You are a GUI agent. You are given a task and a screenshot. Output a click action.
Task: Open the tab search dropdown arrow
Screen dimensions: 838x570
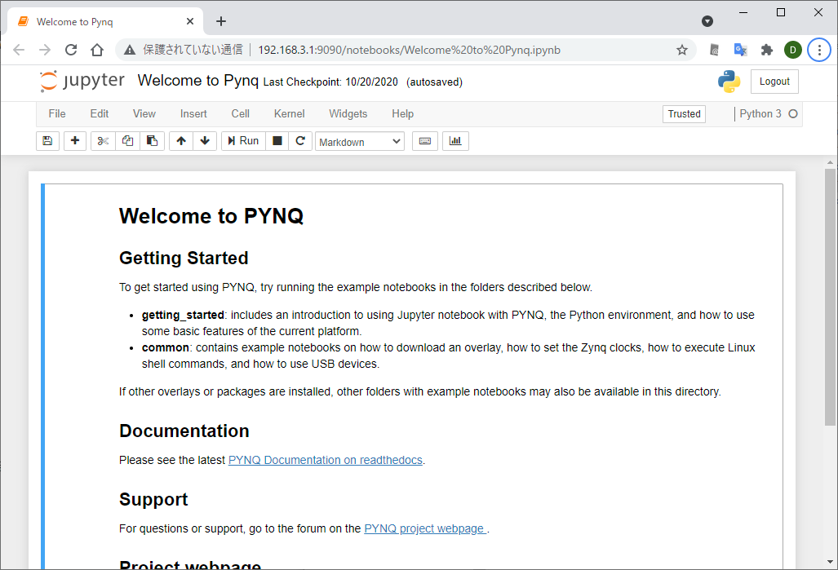[x=707, y=21]
